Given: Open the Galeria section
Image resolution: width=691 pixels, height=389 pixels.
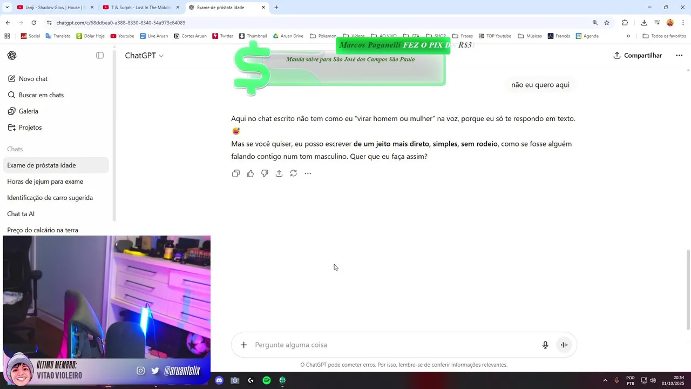Looking at the screenshot, I should 56,111.
